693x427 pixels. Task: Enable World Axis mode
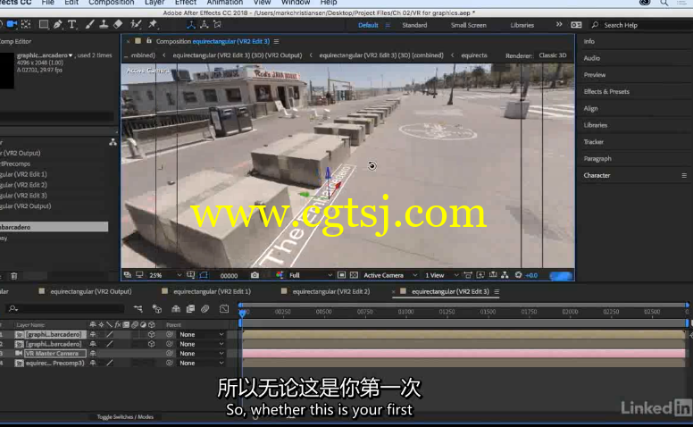[205, 24]
